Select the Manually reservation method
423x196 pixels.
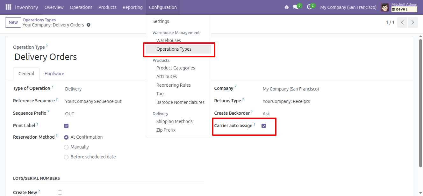(x=66, y=147)
